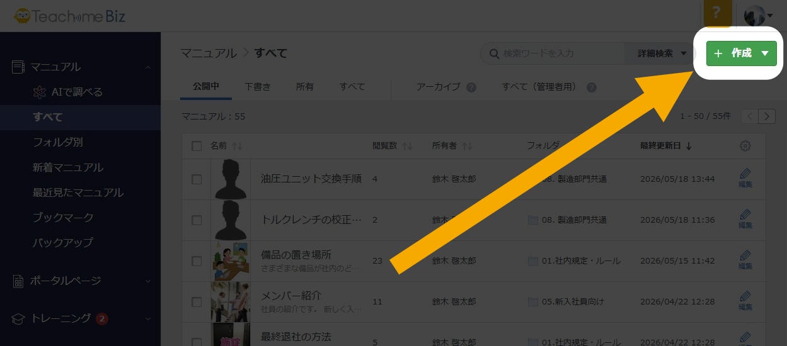Screen dimensions: 787x346
Task: Switch to the 所有 tab
Action: point(305,87)
